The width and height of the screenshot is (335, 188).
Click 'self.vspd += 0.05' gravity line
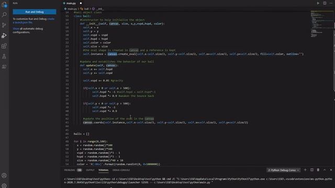[103, 80]
